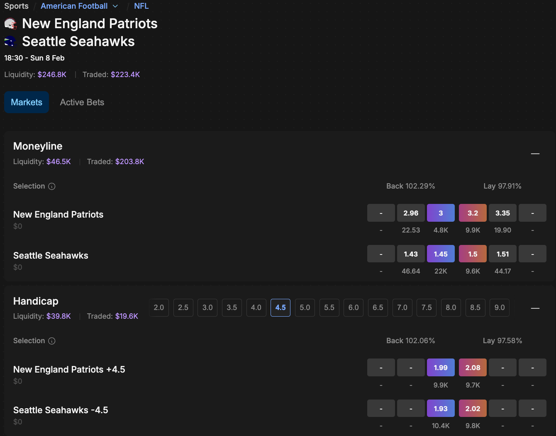Select the 2.5 handicap line
The height and width of the screenshot is (436, 556).
(x=183, y=308)
